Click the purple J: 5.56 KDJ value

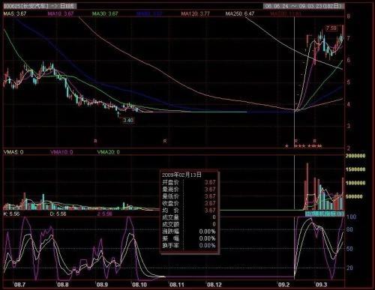[x=105, y=214]
